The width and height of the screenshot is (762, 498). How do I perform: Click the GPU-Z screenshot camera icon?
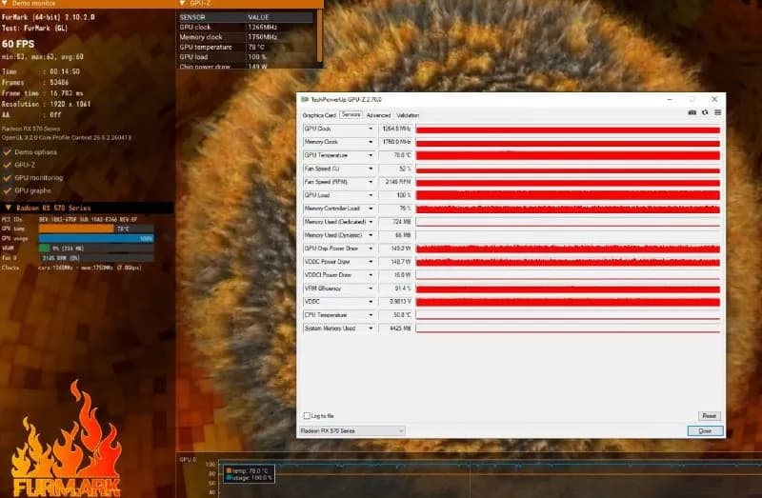[692, 112]
